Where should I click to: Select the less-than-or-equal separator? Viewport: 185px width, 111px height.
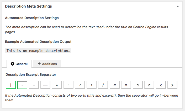[x=138, y=85]
